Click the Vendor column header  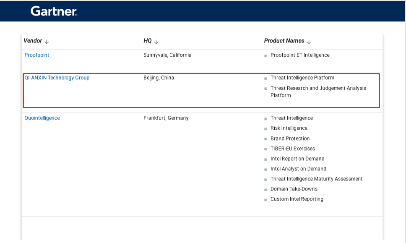pyautogui.click(x=33, y=41)
